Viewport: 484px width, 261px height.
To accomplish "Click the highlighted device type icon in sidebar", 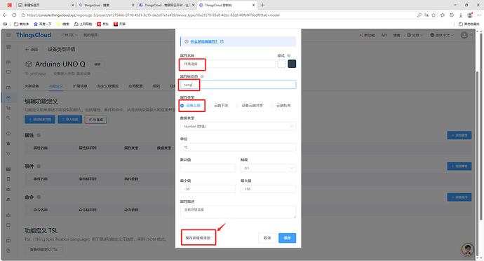I will (x=8, y=97).
